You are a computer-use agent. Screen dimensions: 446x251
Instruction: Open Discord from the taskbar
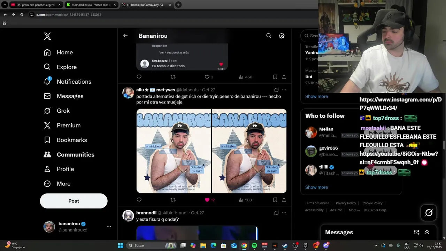click(326, 245)
